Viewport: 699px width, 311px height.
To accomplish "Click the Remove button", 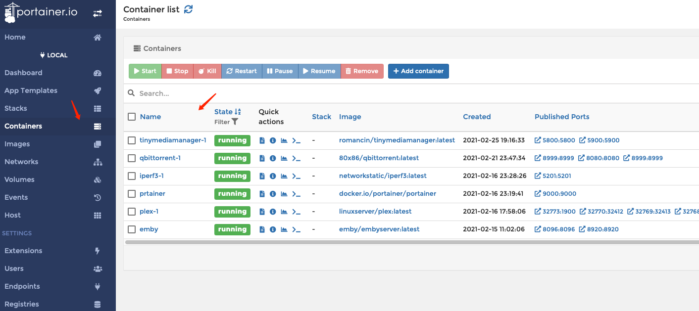I will 362,71.
